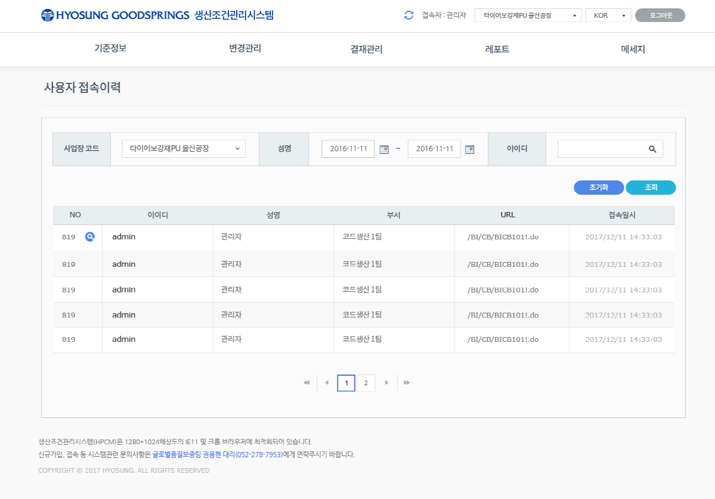Switch to page 2 of results

coord(366,383)
